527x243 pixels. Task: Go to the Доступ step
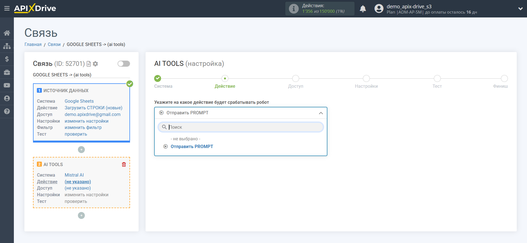[296, 79]
